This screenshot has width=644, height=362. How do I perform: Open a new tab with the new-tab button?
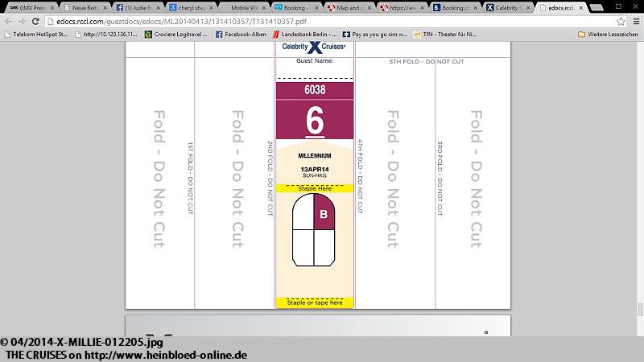(x=596, y=7)
